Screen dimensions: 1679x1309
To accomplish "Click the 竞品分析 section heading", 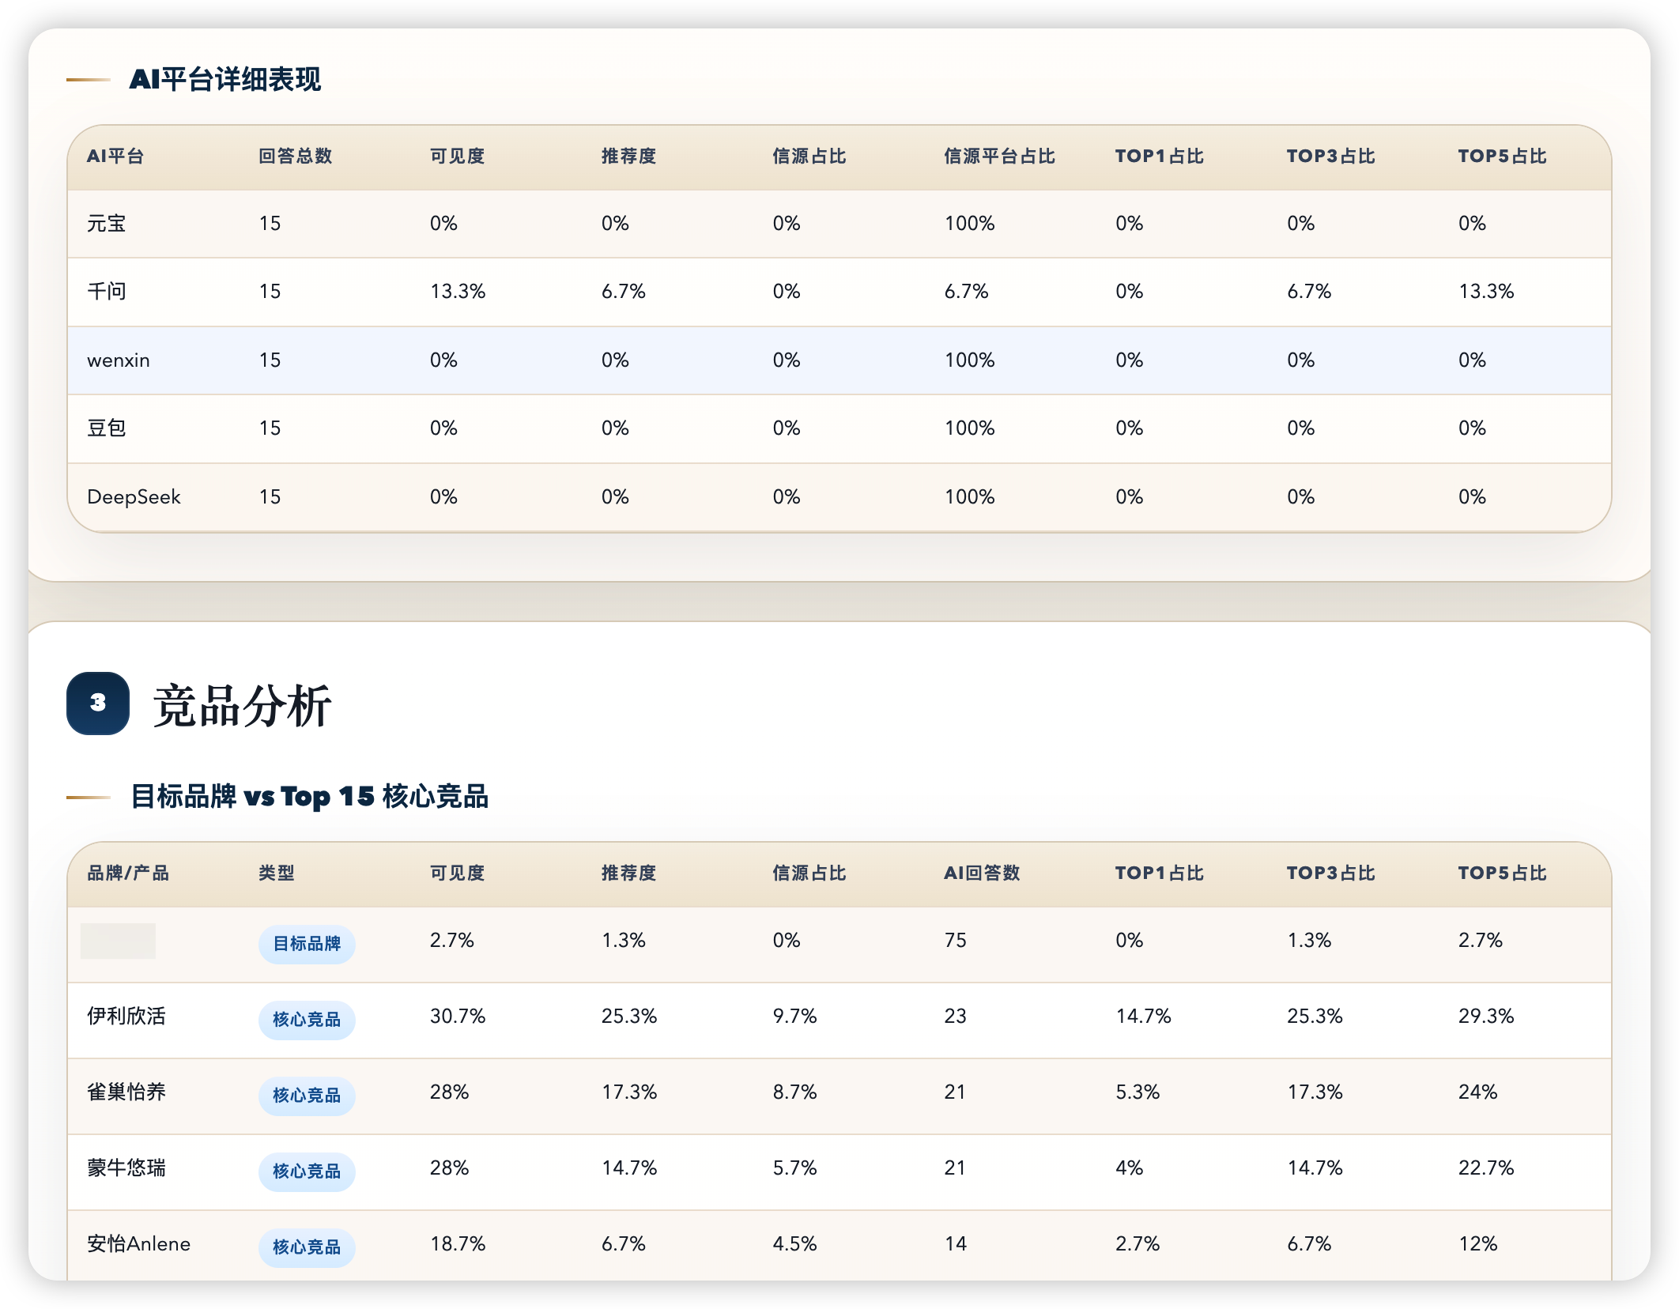I will 242,705.
